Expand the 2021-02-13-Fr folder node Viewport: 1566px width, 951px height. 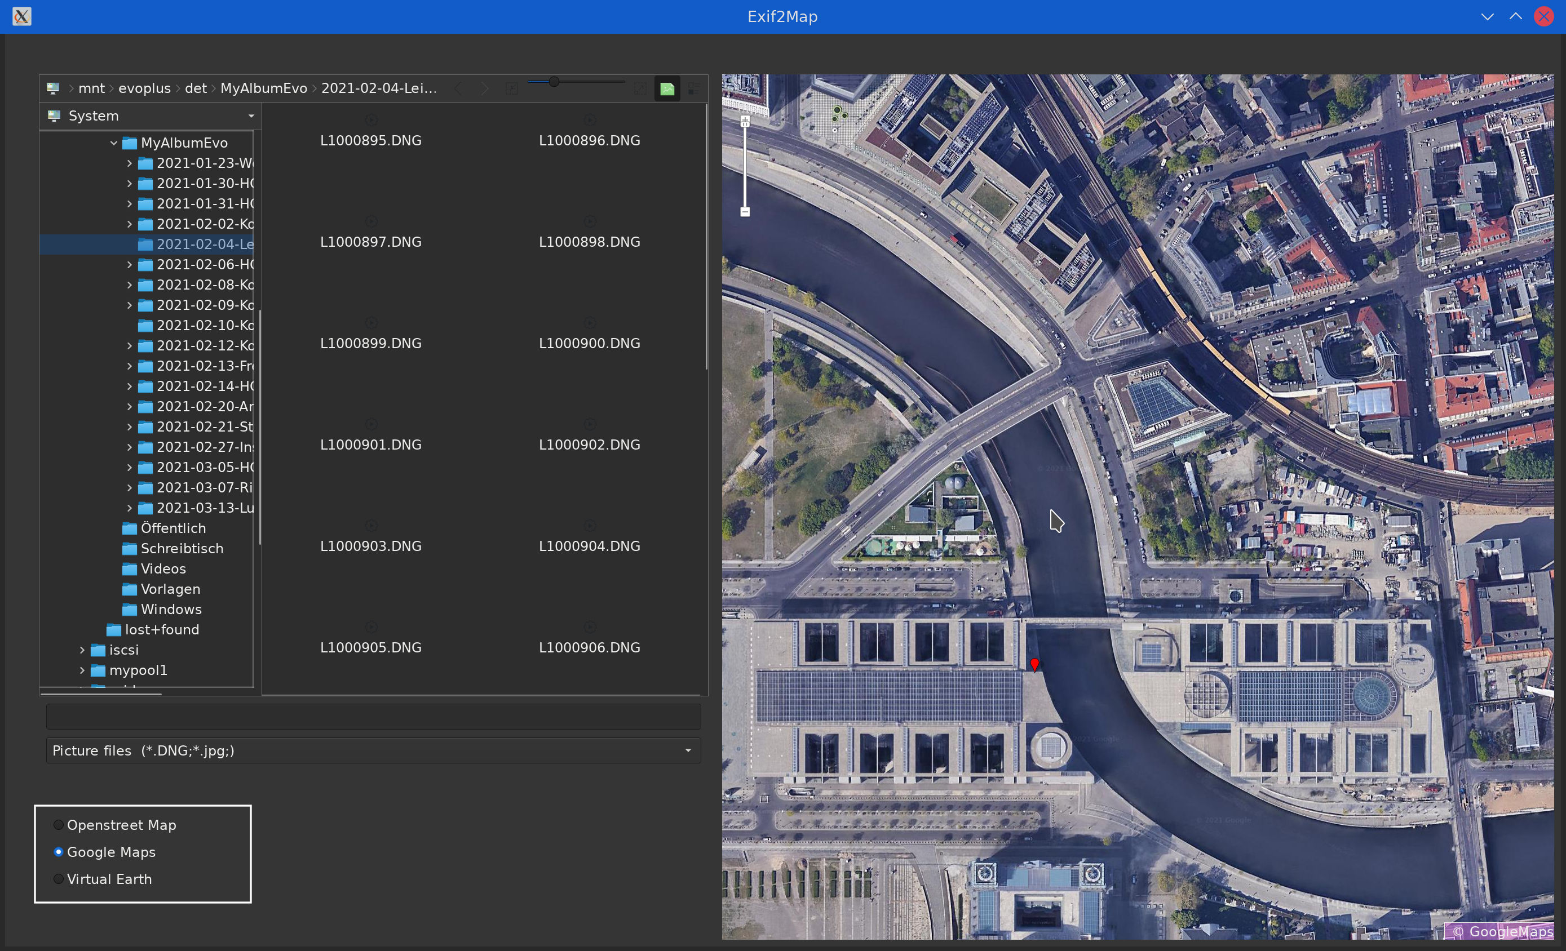[x=130, y=366]
